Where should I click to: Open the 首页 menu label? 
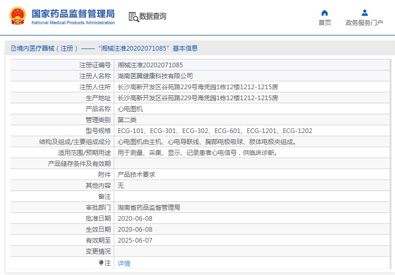coord(325,22)
